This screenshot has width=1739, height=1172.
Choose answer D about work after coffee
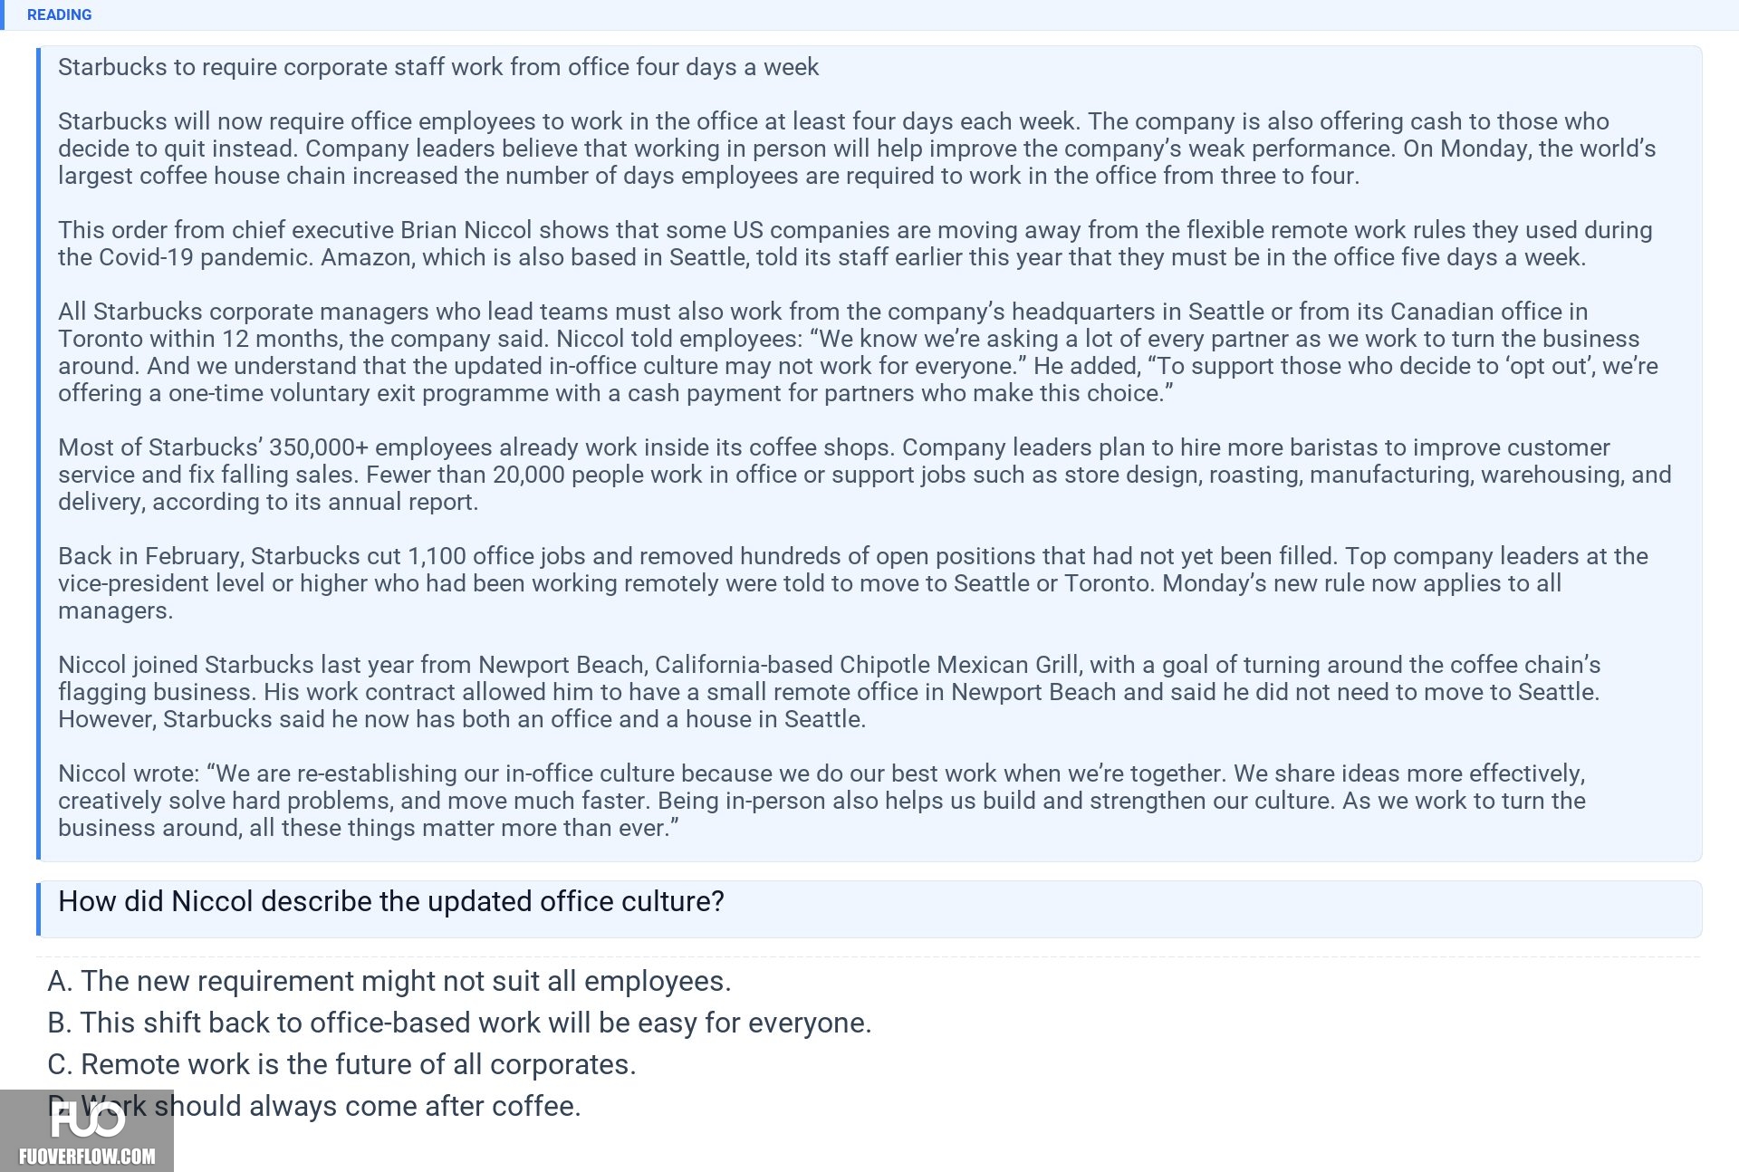point(313,1106)
